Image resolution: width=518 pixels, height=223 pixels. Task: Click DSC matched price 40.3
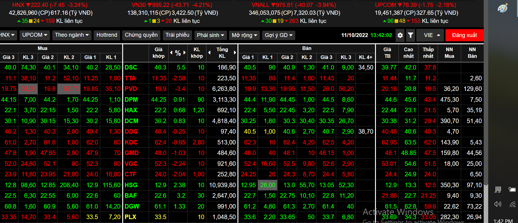point(160,67)
